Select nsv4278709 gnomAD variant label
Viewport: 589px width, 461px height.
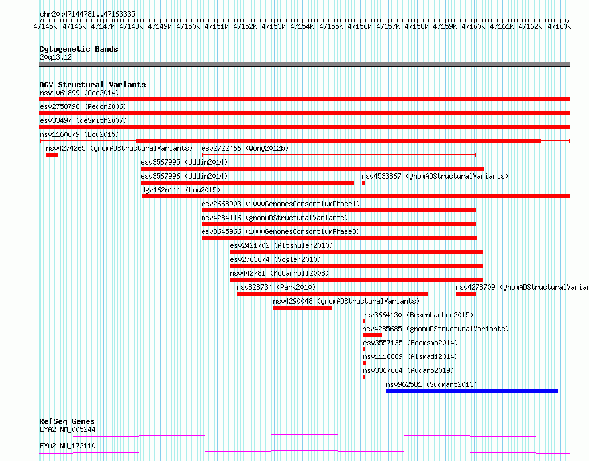(x=522, y=287)
